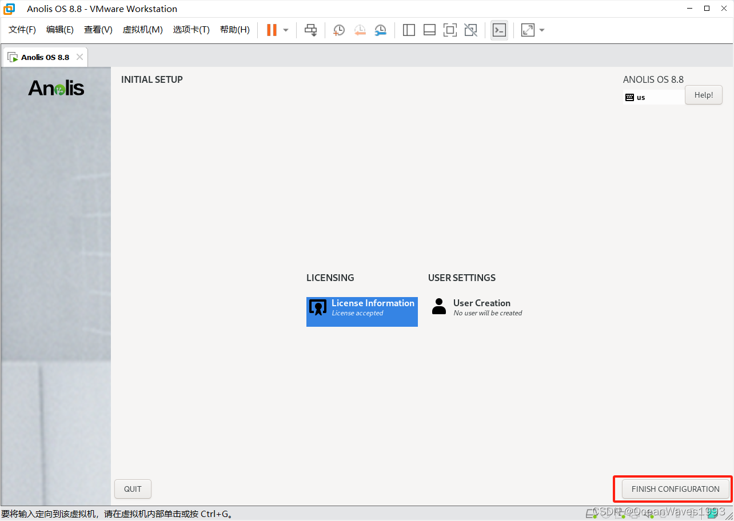Screen dimensions: 734x521
Task: Close the Anolis OS 8.8 tab
Action: pyautogui.click(x=79, y=57)
